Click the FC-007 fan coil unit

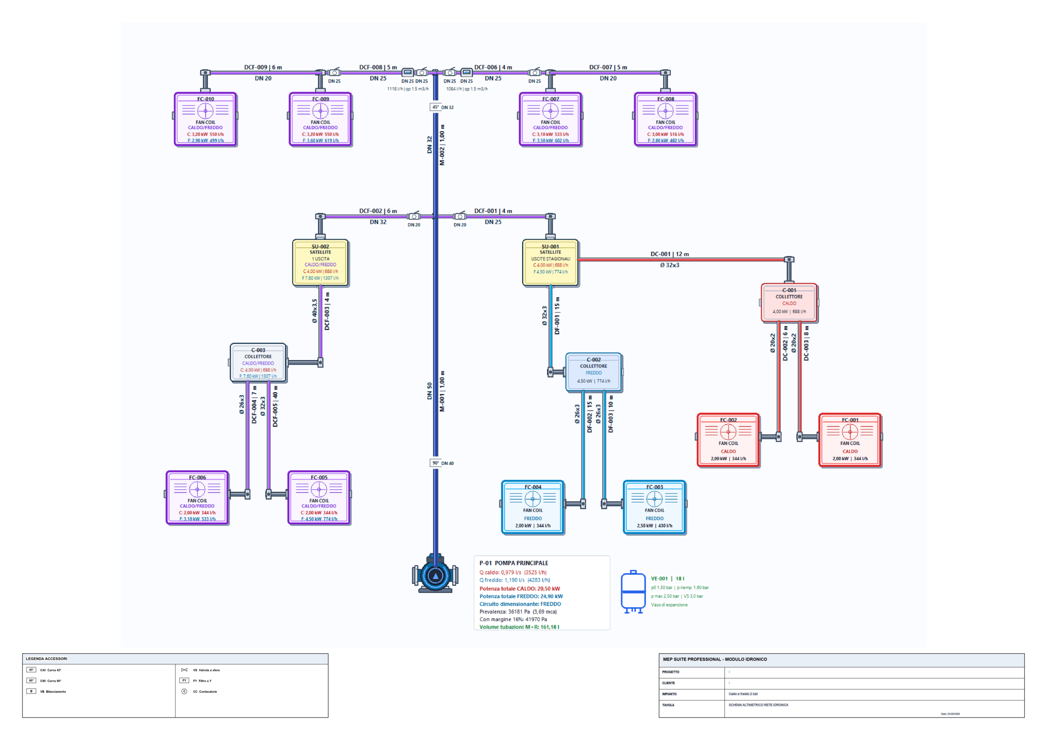tap(550, 119)
